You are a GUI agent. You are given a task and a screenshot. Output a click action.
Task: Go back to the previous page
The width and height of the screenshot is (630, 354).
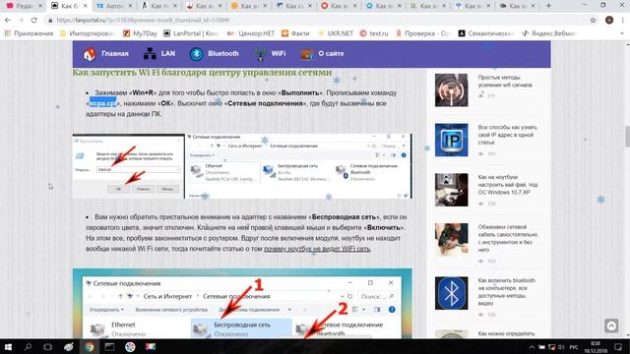(x=8, y=20)
